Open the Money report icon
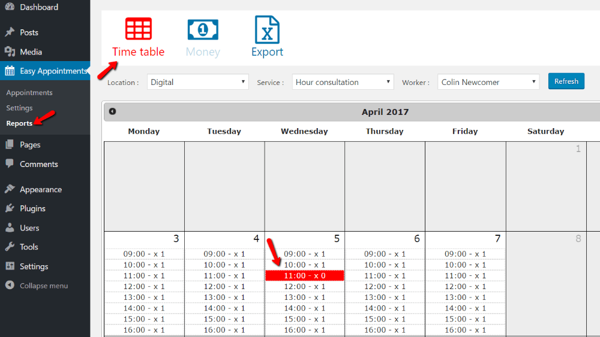Viewport: 600px width, 337px height. (203, 29)
